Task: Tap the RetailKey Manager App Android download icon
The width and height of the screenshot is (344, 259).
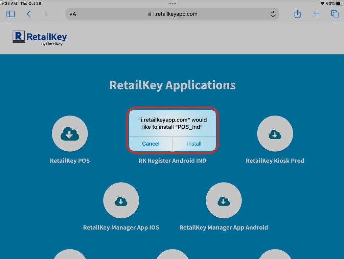Action: (224, 200)
